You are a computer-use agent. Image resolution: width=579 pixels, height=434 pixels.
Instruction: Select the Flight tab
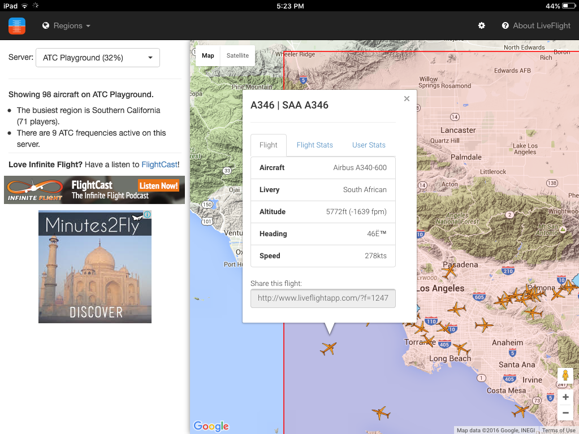pyautogui.click(x=269, y=145)
